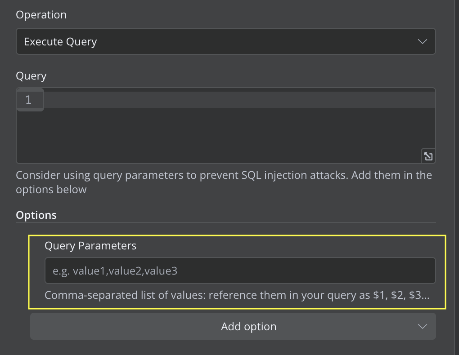The width and height of the screenshot is (459, 355).
Task: Focus the highlighted first line of Query editor
Action: tap(238, 100)
